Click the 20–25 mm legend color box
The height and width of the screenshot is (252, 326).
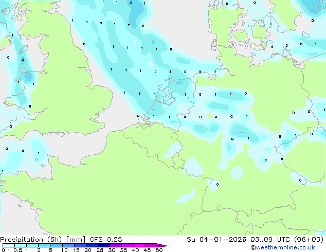coord(92,245)
